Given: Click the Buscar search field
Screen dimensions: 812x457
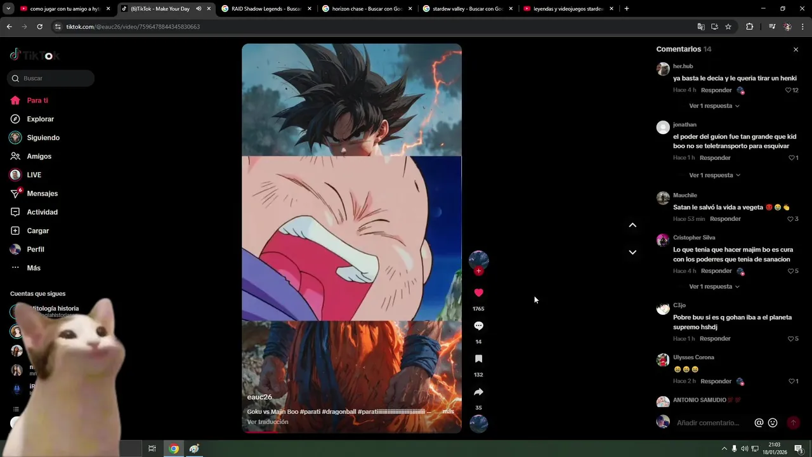Looking at the screenshot, I should [x=51, y=79].
